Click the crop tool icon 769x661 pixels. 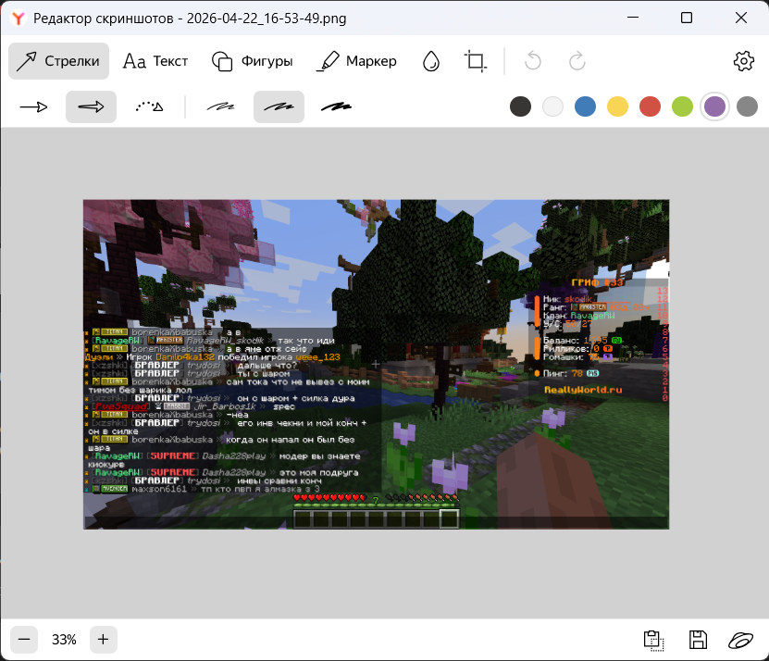click(x=476, y=61)
